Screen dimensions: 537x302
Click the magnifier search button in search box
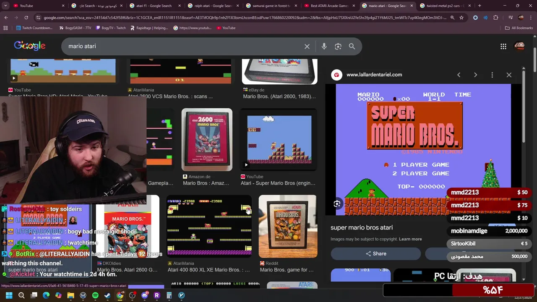pyautogui.click(x=352, y=47)
